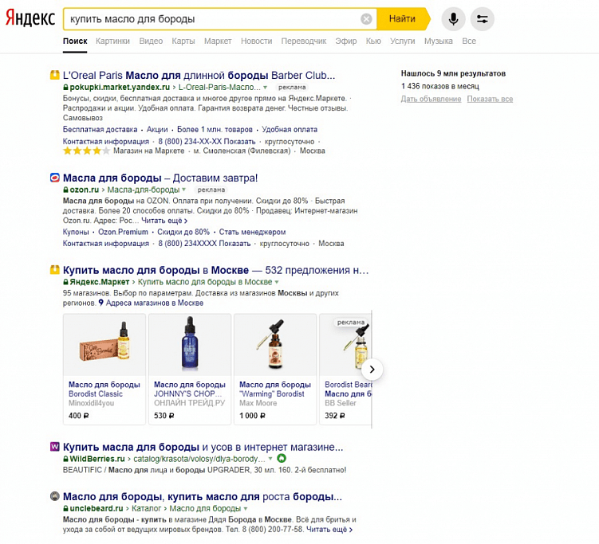Click Стать менеджером sitelink
599x544 pixels.
[252, 232]
